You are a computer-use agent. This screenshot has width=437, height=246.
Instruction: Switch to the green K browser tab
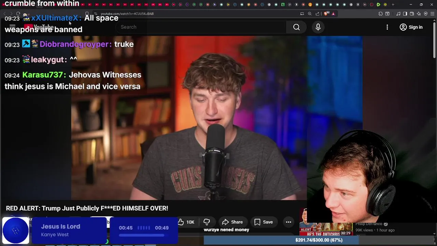click(283, 4)
